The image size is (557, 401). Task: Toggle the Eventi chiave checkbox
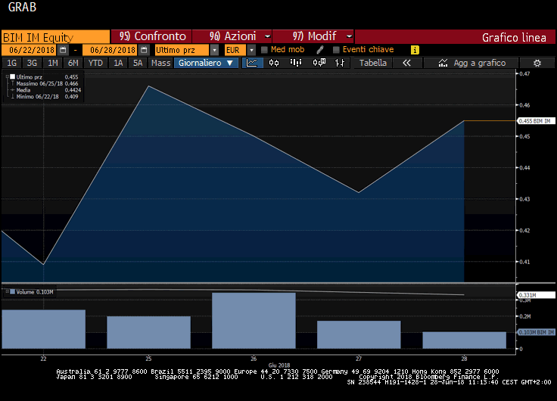pos(336,50)
